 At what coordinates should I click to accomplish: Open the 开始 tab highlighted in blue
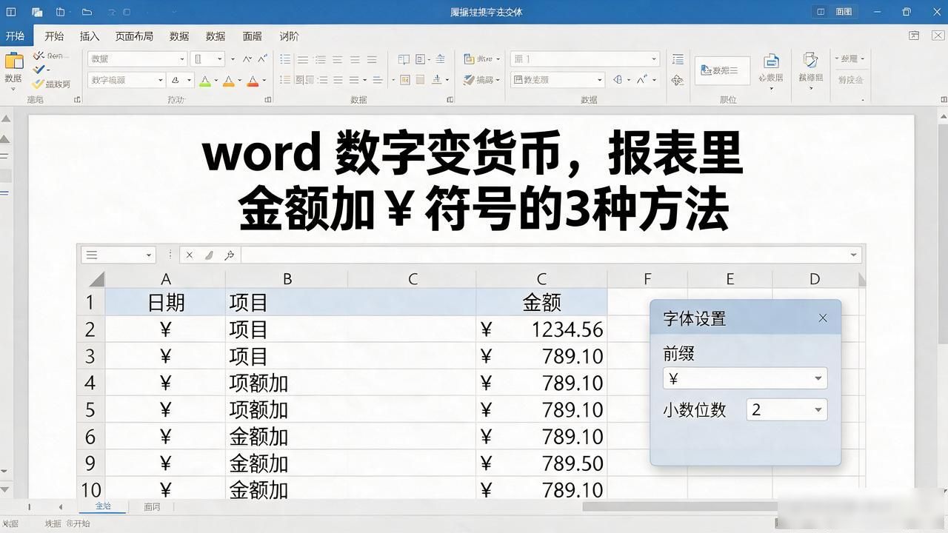[x=14, y=36]
